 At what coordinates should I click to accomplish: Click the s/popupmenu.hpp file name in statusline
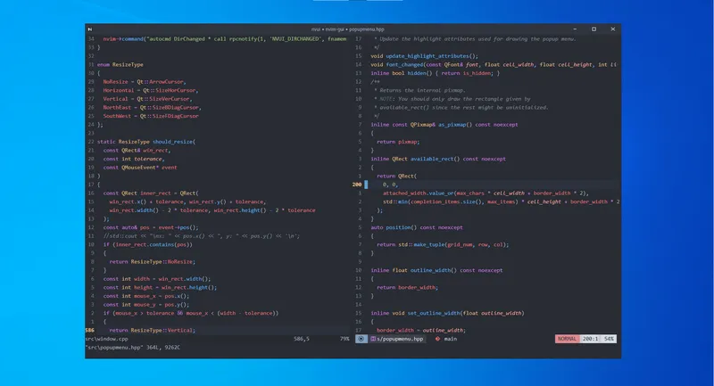tap(400, 339)
